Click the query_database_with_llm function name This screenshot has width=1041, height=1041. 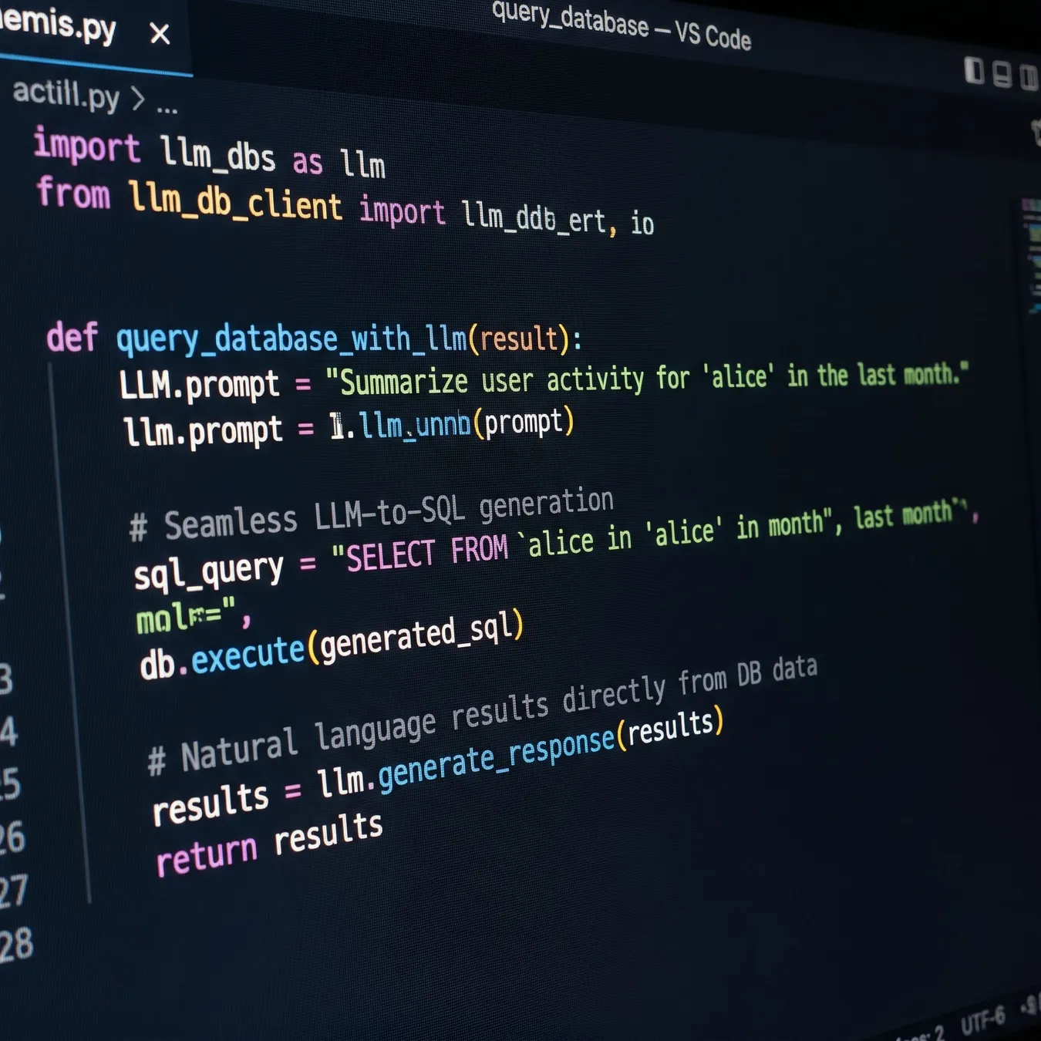coord(291,339)
